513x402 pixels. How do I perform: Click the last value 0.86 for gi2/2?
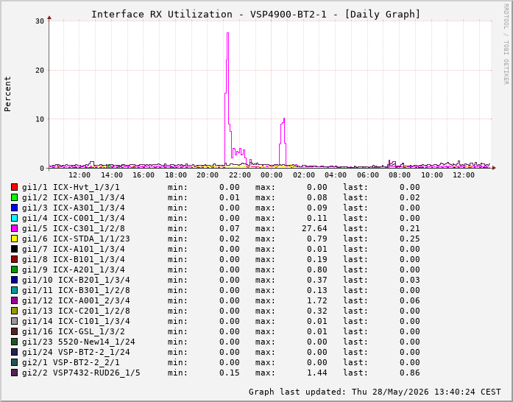pyautogui.click(x=410, y=373)
